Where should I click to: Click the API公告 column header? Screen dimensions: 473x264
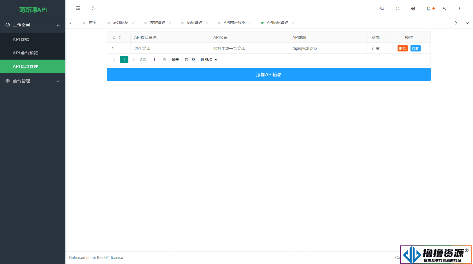[249, 37]
